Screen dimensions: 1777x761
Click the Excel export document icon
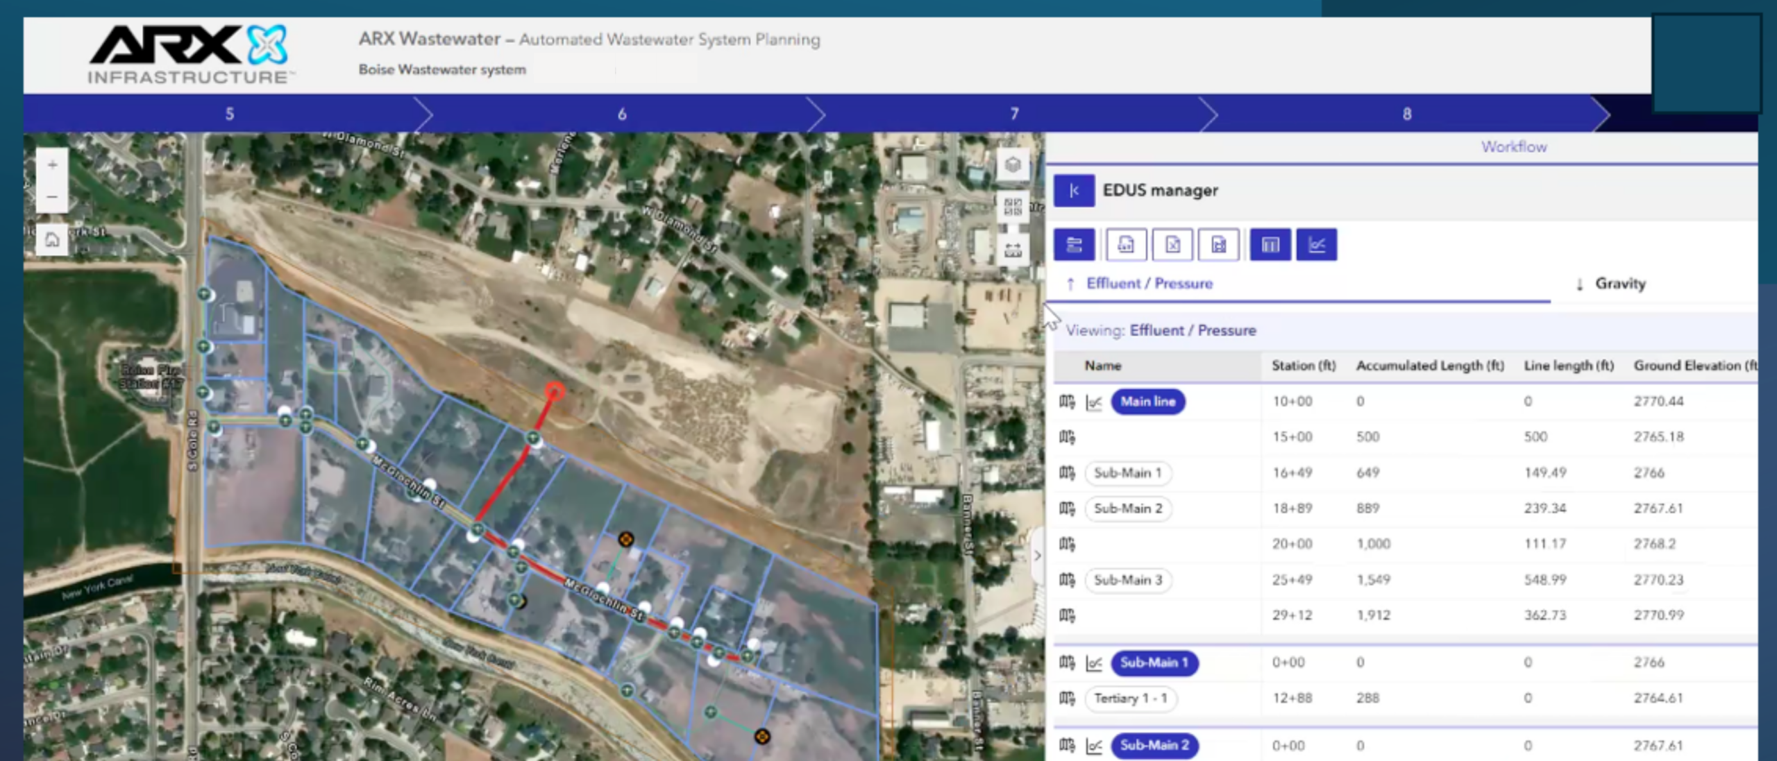pyautogui.click(x=1172, y=245)
